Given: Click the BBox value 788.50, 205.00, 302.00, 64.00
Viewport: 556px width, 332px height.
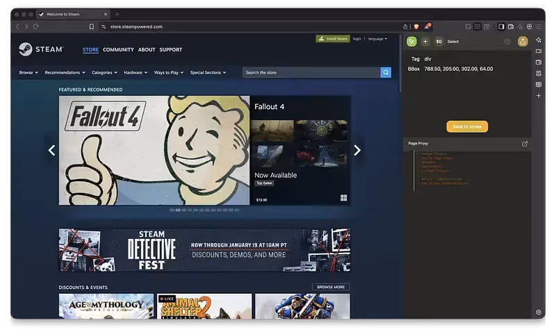Looking at the screenshot, I should 459,69.
